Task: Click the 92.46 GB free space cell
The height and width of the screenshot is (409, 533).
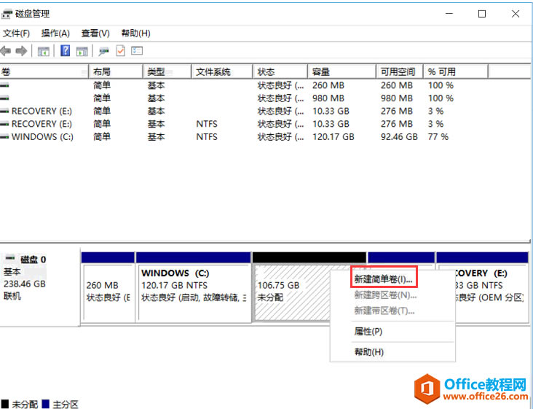Action: click(x=399, y=137)
